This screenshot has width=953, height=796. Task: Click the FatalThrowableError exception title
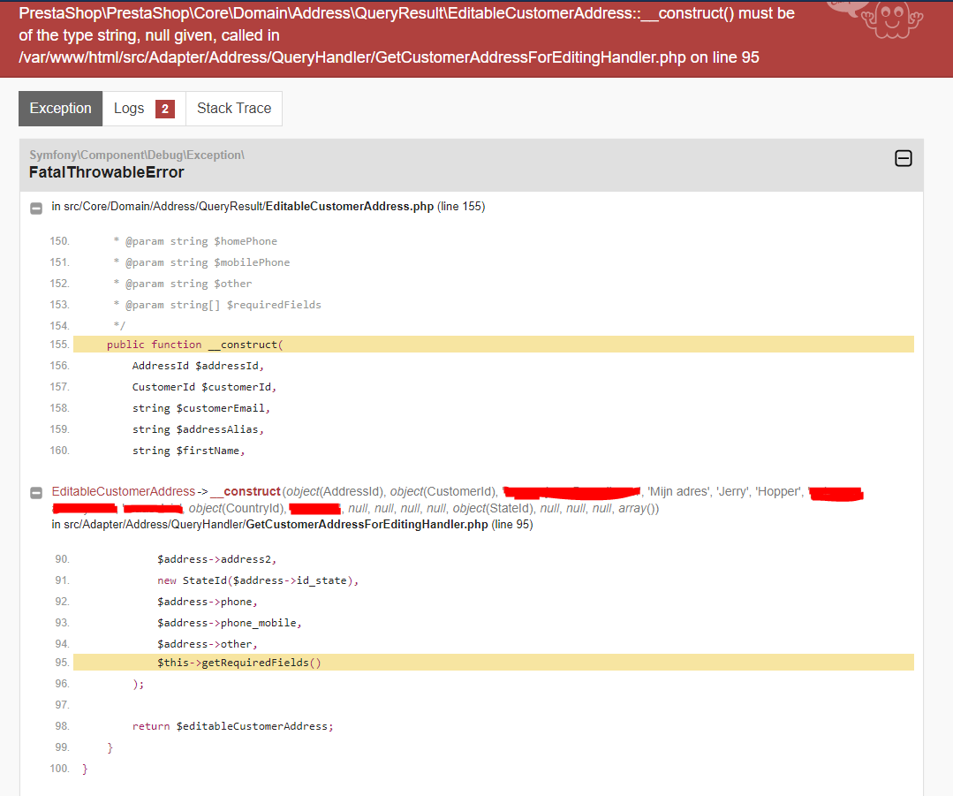coord(107,172)
